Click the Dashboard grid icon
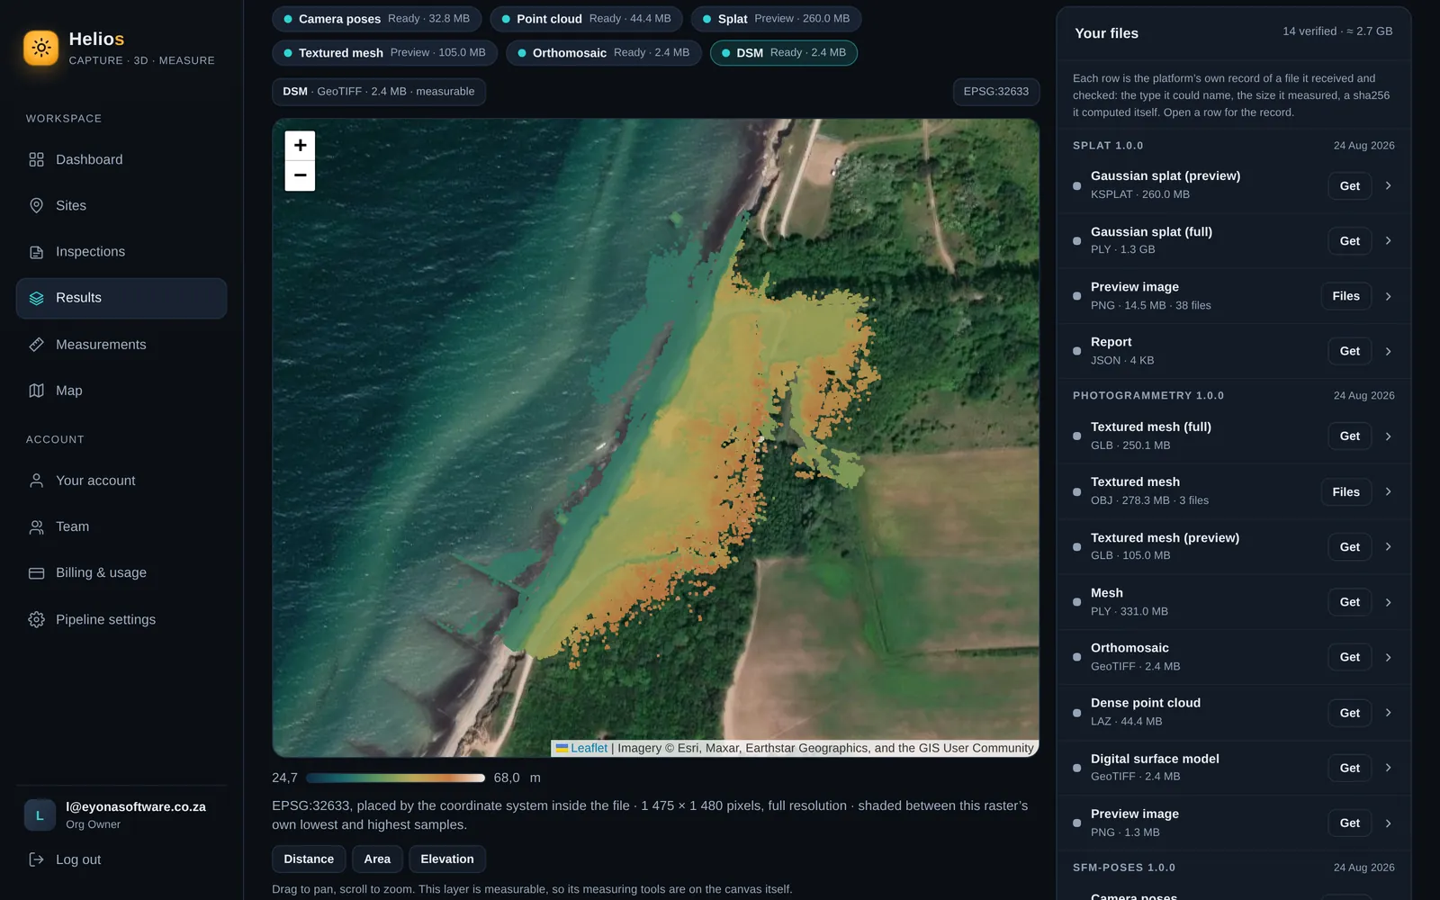Screen dimensions: 1440x900 (x=36, y=159)
